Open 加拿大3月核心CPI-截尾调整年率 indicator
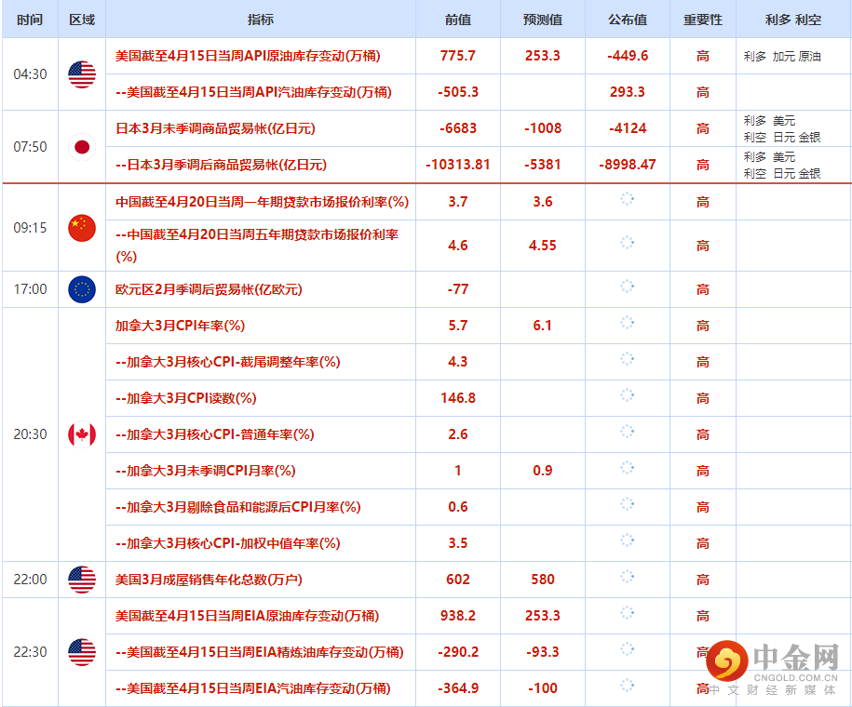852x707 pixels. coord(228,362)
